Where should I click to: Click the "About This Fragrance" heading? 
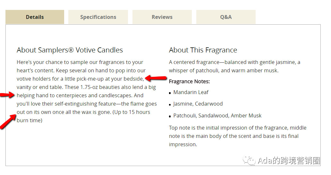pyautogui.click(x=203, y=50)
